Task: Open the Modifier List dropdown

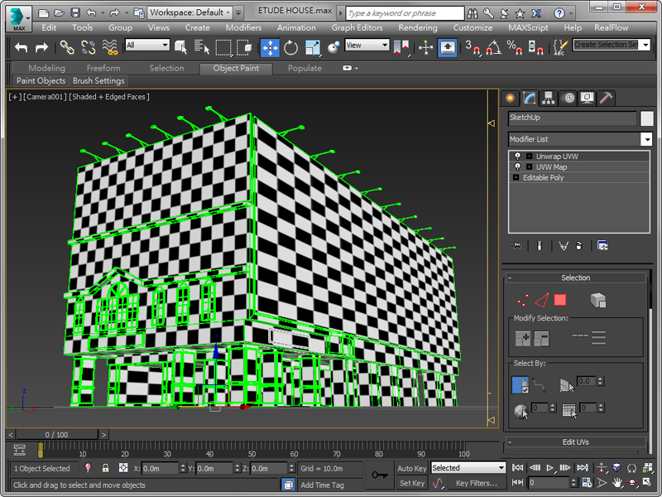Action: tap(646, 139)
